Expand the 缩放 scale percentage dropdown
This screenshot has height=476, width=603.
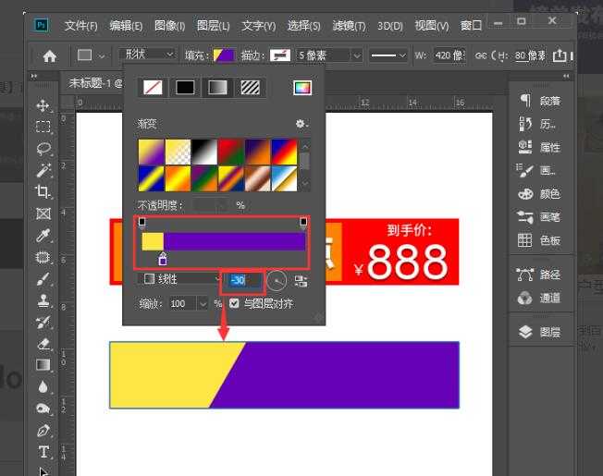[203, 303]
